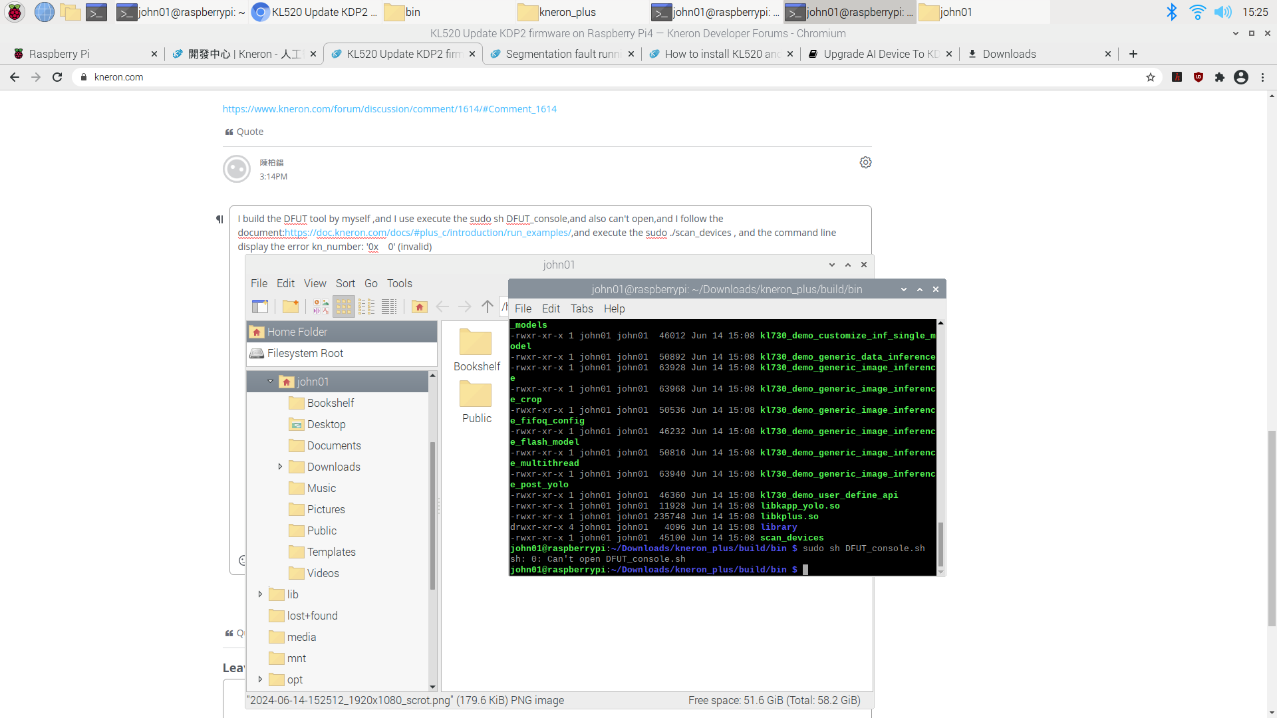Open the Bluetooth tray menu
The height and width of the screenshot is (718, 1277).
coord(1172,12)
